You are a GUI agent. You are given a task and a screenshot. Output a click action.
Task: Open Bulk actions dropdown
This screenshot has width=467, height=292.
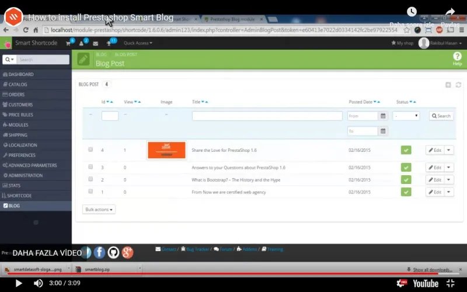pos(99,210)
